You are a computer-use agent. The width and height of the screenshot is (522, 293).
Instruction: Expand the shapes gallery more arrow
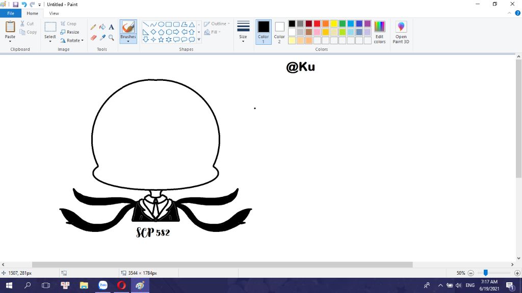(x=199, y=40)
